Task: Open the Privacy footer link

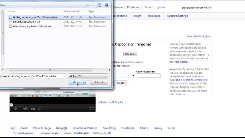Action: [x=158, y=128]
